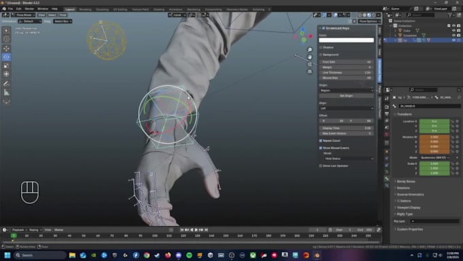Select the Scale tool in viewport toolbar

coord(6,65)
